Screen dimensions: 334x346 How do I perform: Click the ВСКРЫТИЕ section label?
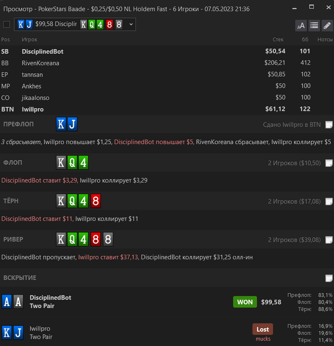(x=20, y=278)
